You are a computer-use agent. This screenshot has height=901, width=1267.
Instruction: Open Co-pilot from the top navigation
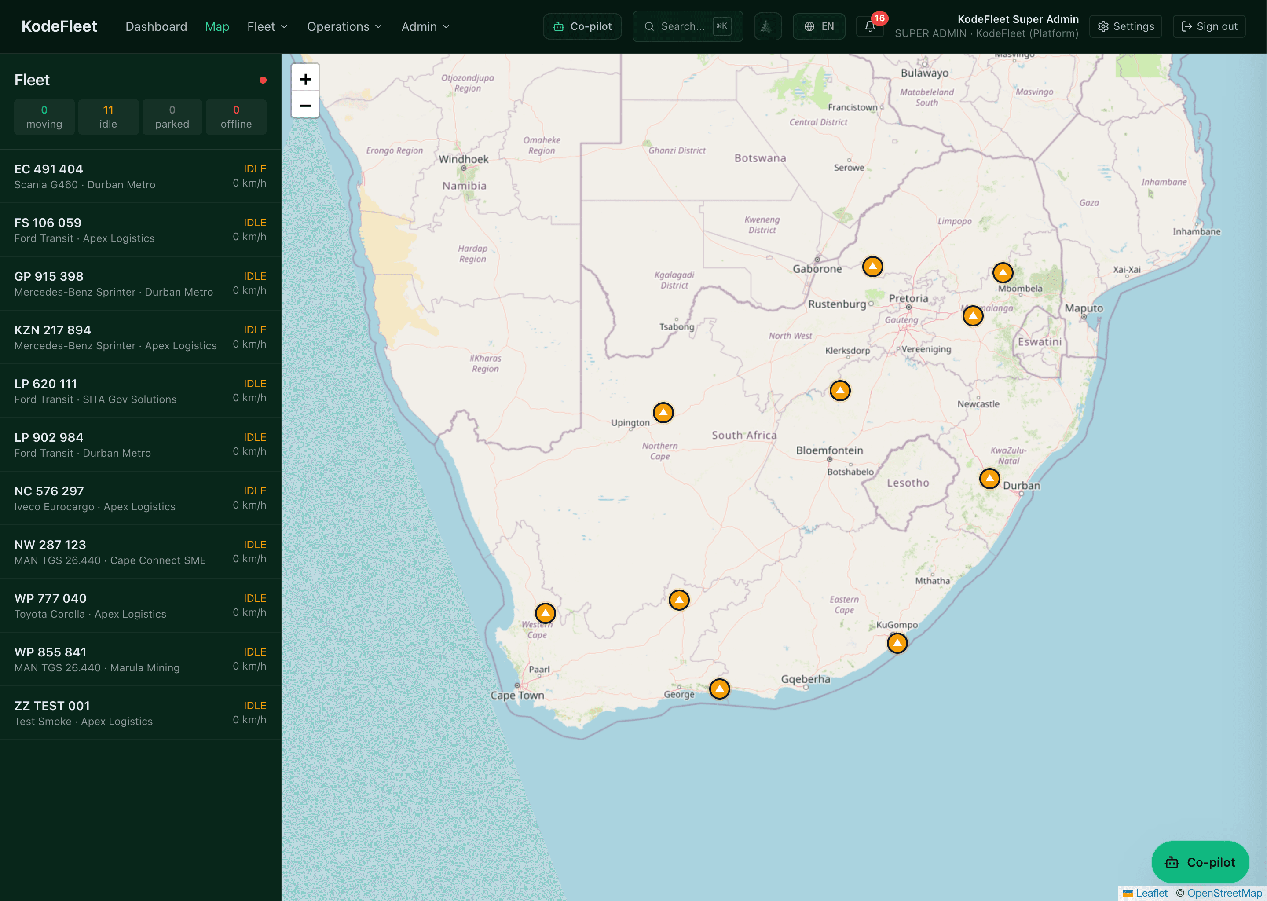pos(582,27)
